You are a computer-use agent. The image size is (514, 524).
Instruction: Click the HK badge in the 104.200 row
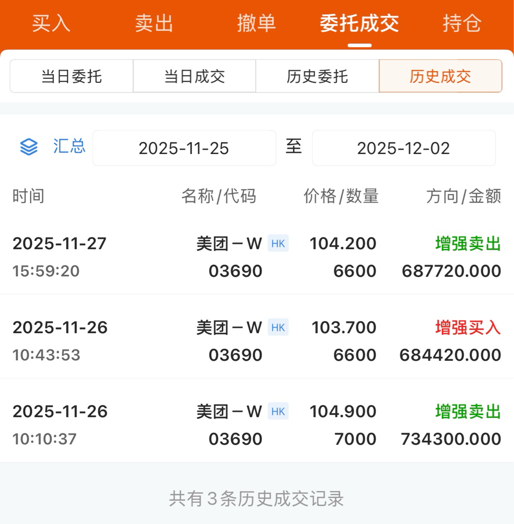click(278, 243)
